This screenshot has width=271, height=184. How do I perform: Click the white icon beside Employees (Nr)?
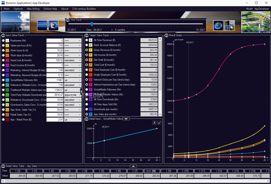pyautogui.click(x=7, y=41)
